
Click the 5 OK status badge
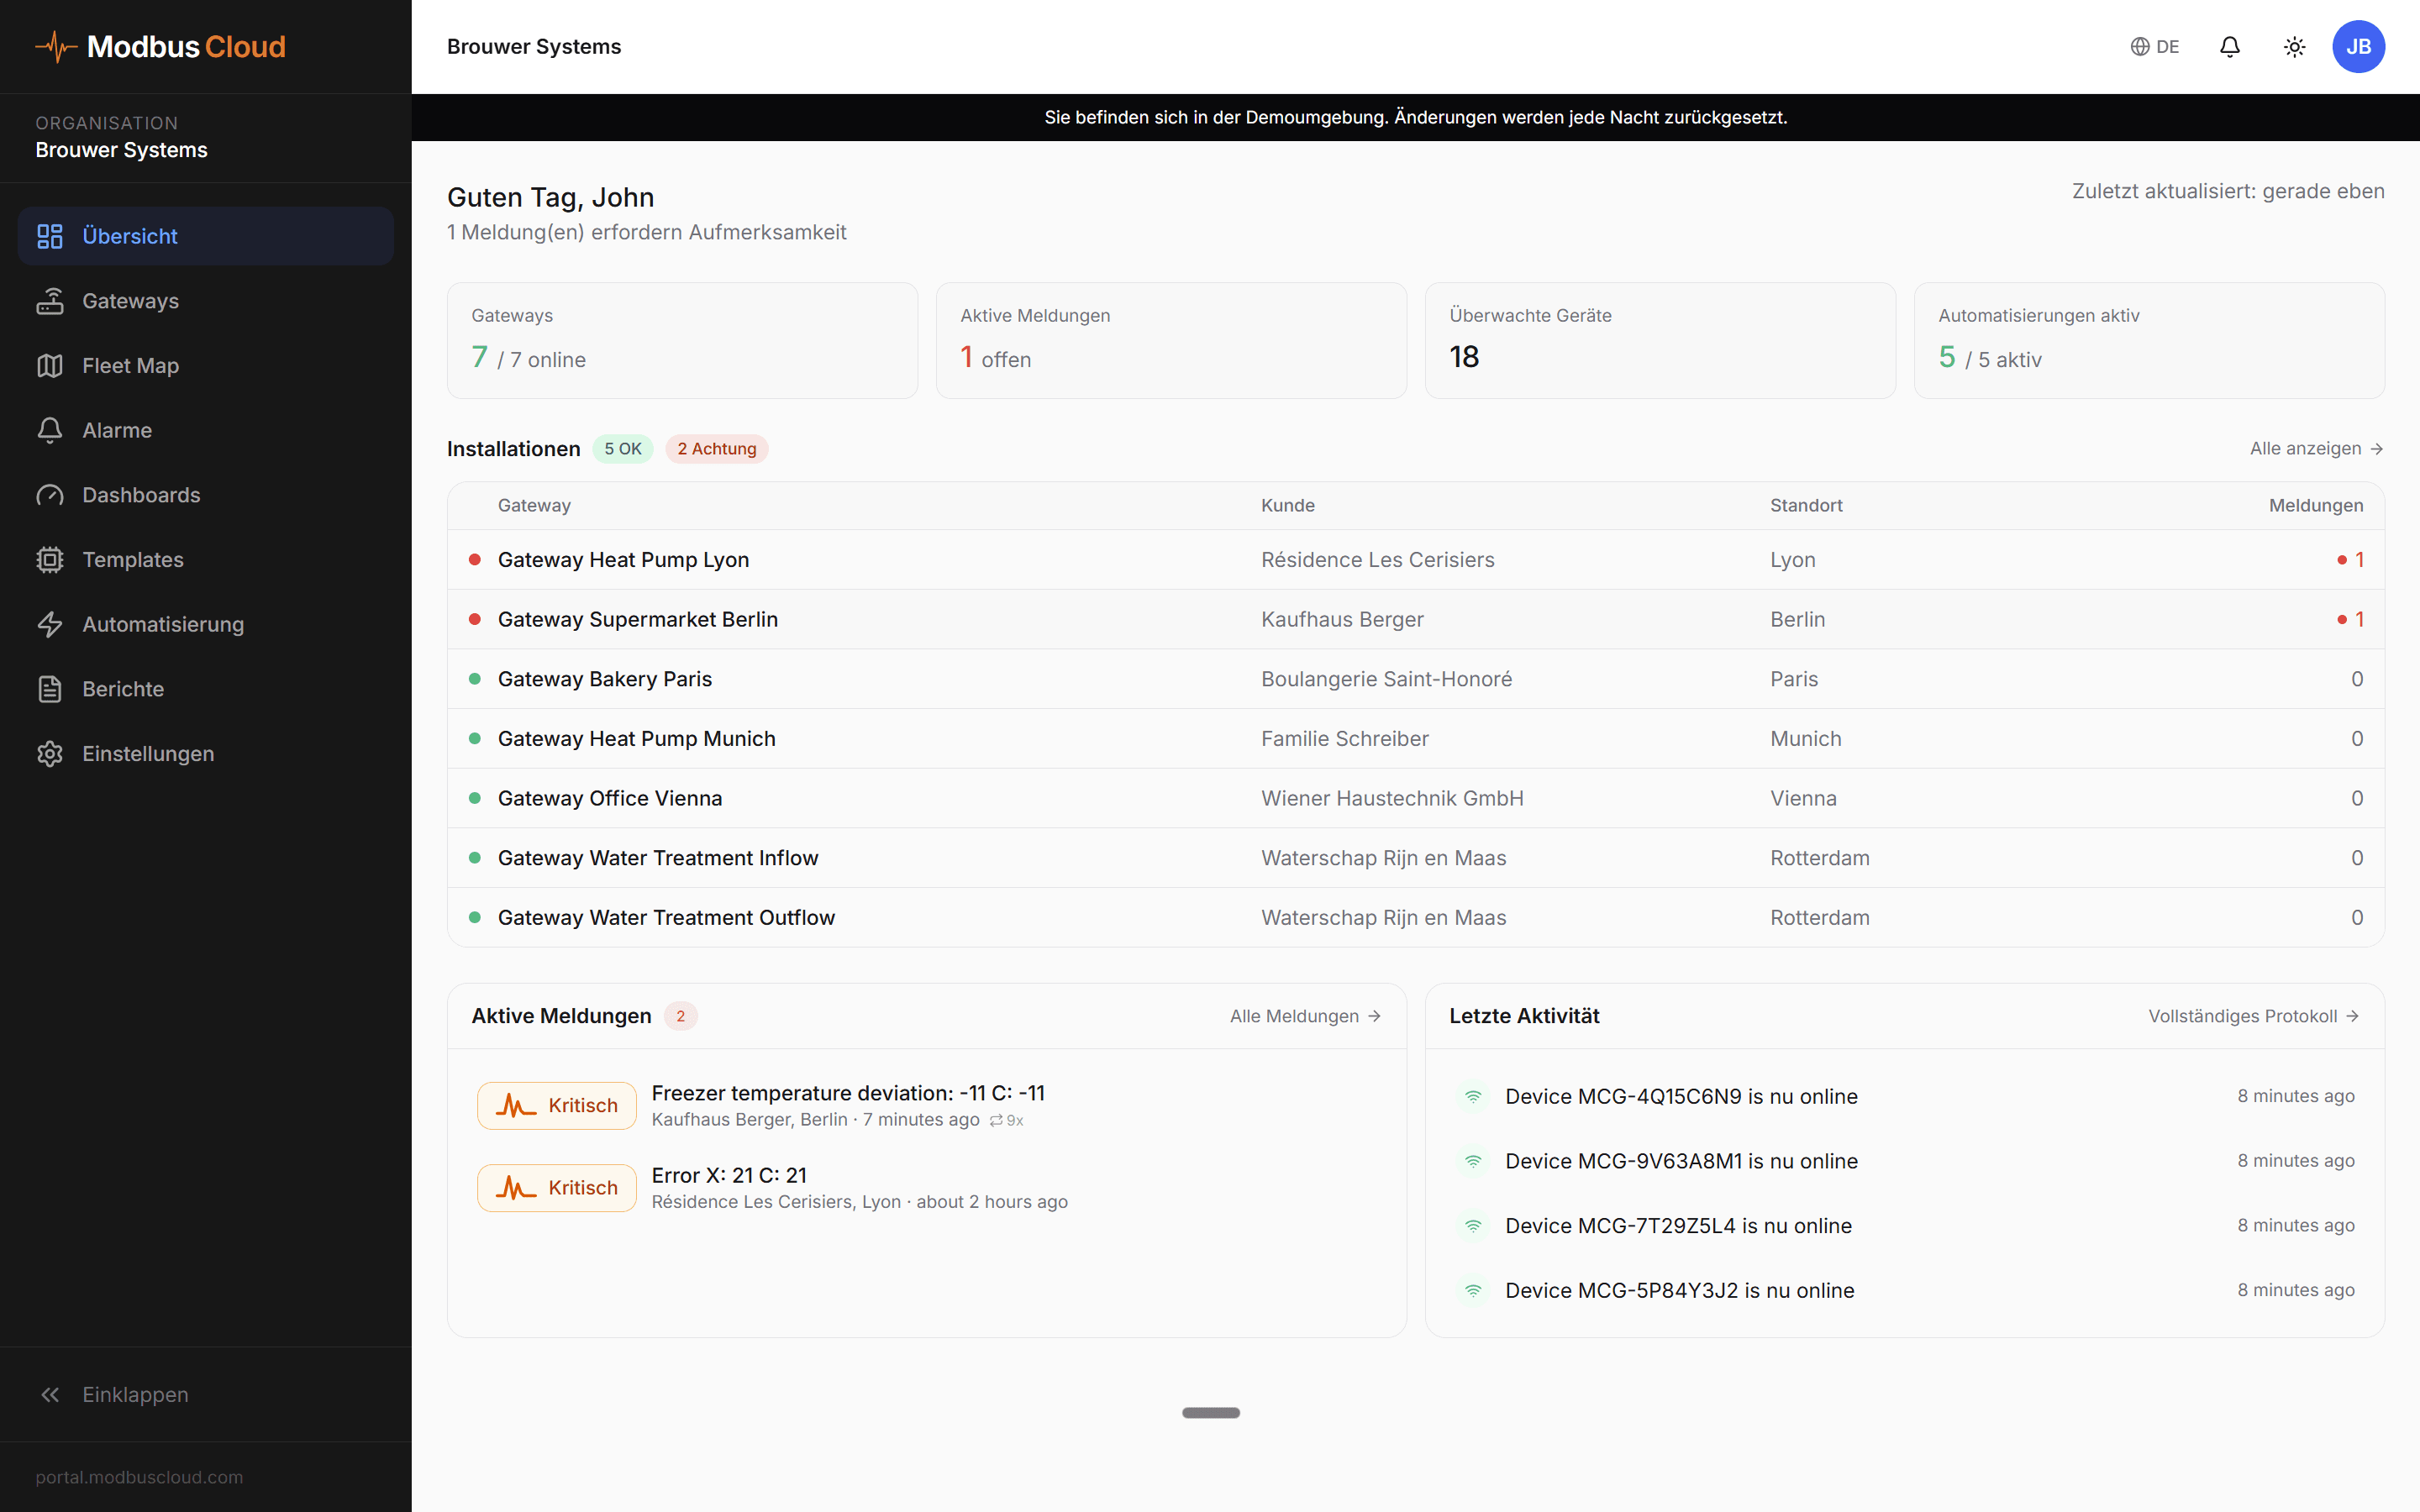tap(622, 449)
